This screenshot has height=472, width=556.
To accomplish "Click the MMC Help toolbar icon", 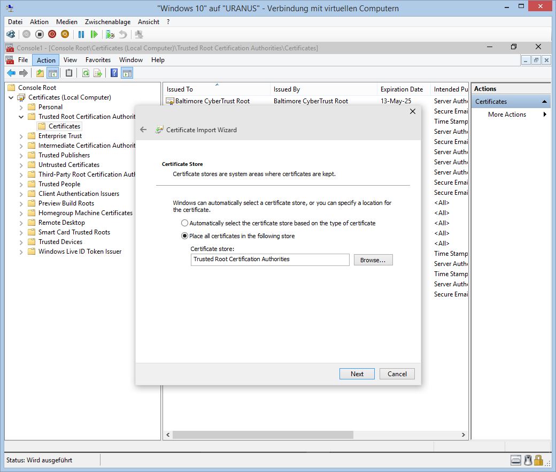I will [114, 73].
